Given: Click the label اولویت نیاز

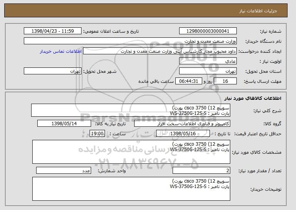Looking at the screenshot, I should point(270,61).
